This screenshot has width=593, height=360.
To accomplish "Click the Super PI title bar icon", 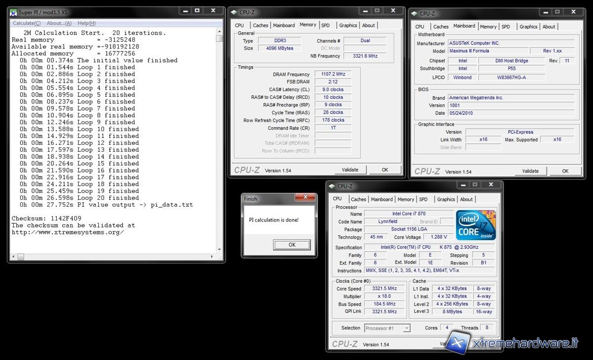I will pyautogui.click(x=13, y=11).
